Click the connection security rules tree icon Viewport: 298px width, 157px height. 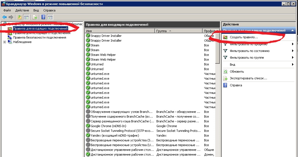point(10,37)
